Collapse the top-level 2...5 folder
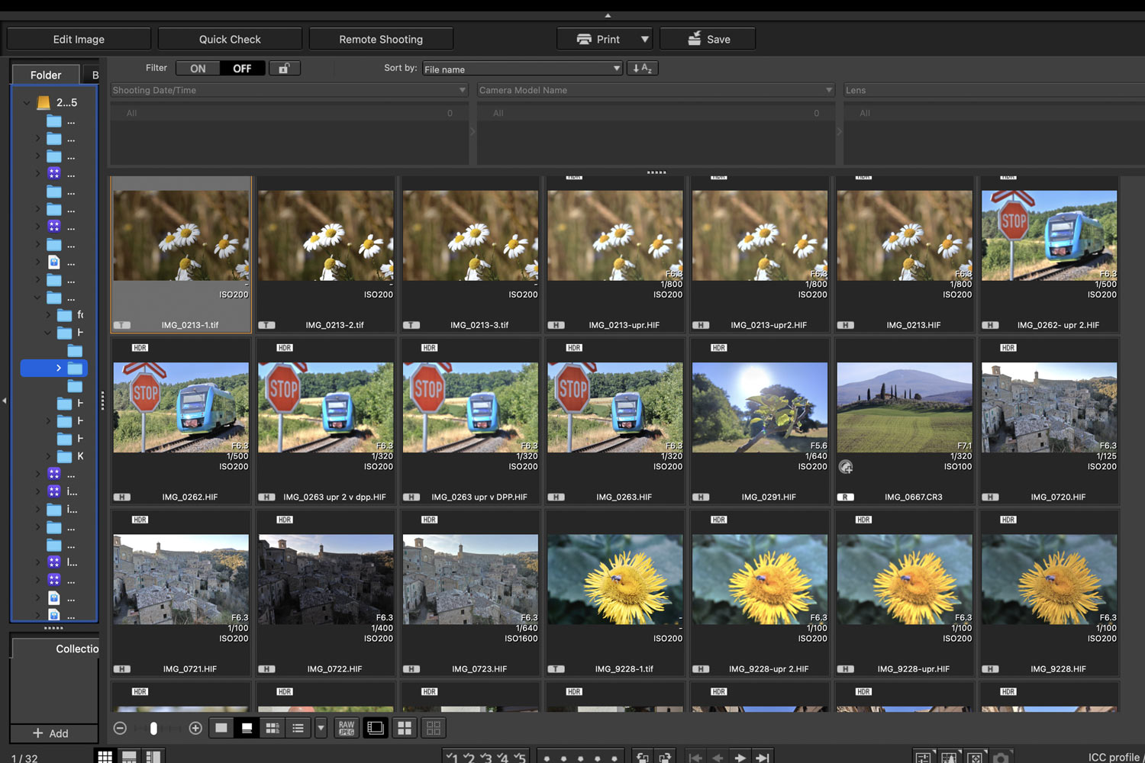 coord(27,102)
